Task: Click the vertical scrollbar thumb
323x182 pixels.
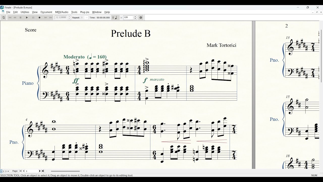Action: [321, 56]
